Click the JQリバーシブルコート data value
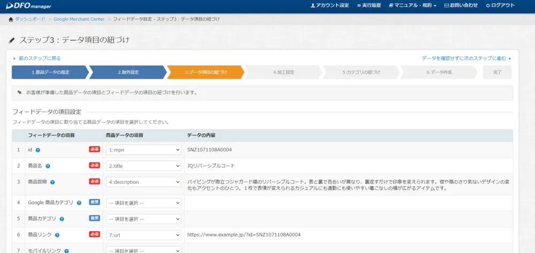Screen dimensions: 535x253 pyautogui.click(x=211, y=166)
